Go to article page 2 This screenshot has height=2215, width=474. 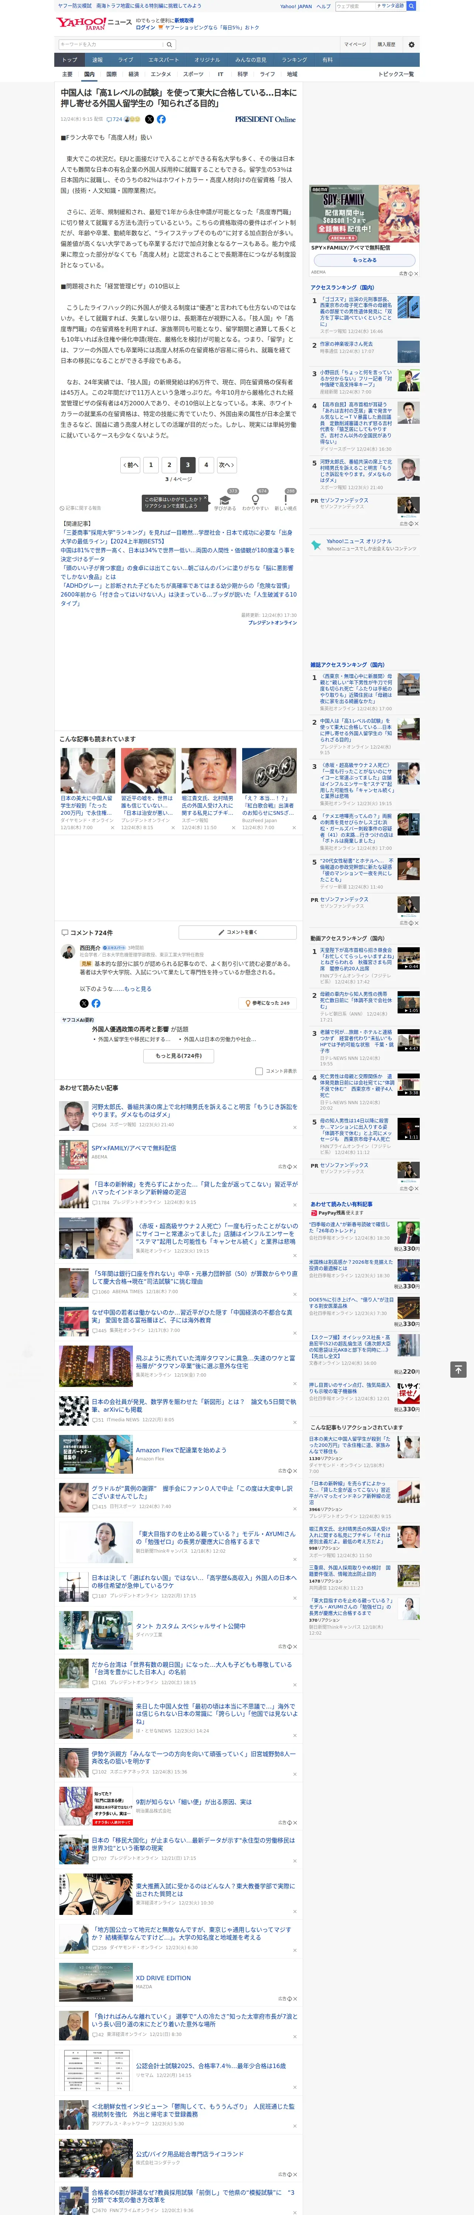pyautogui.click(x=169, y=464)
